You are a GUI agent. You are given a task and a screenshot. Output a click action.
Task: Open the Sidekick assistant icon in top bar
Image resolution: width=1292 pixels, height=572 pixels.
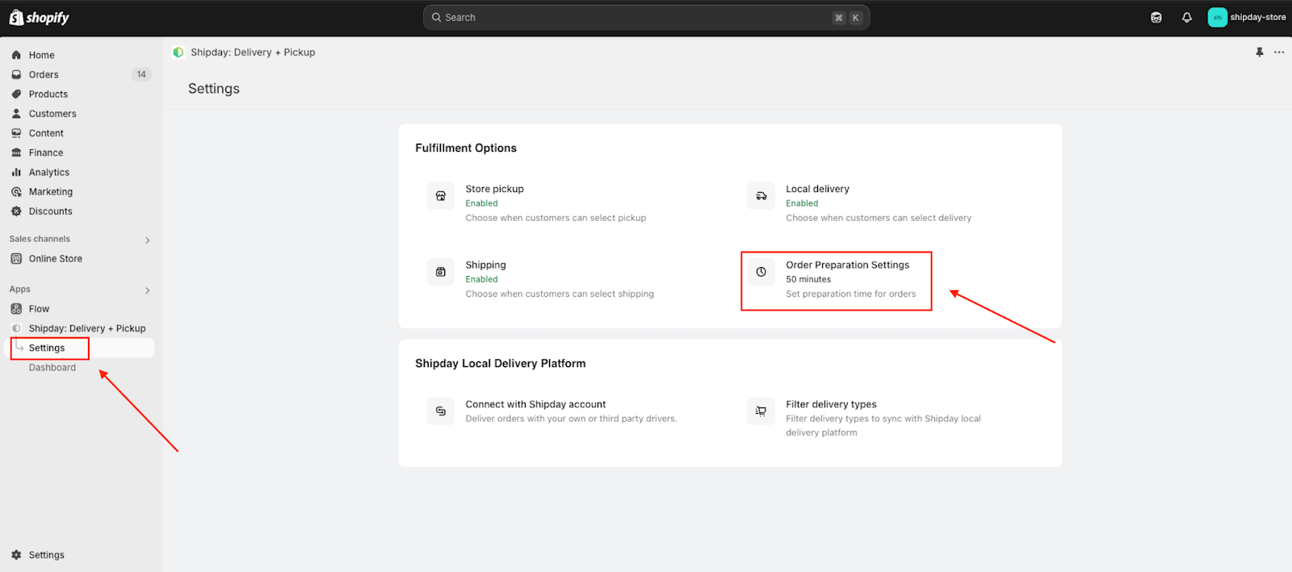[x=1156, y=18]
